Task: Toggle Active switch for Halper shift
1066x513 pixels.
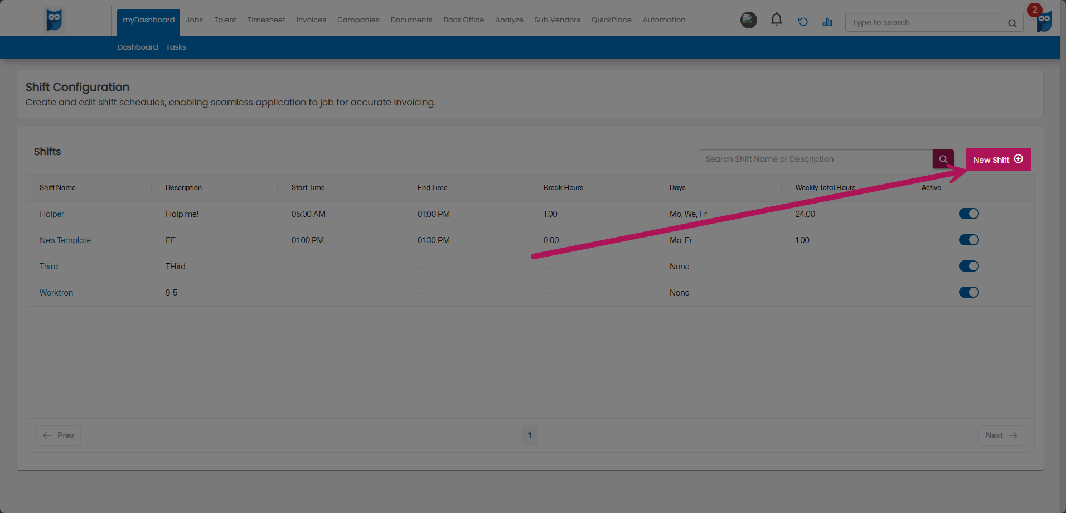Action: point(968,214)
